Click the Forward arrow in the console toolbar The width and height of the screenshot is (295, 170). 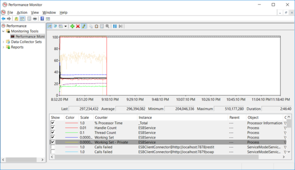(x=9, y=18)
